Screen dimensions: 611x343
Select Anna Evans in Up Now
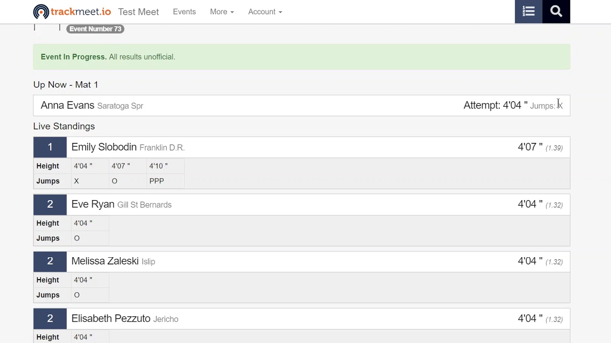pyautogui.click(x=67, y=105)
